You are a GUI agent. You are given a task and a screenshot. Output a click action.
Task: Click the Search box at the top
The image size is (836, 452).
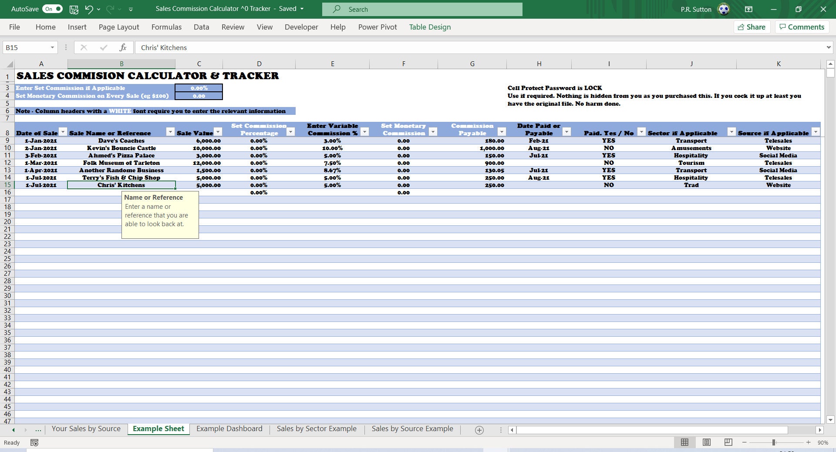422,9
